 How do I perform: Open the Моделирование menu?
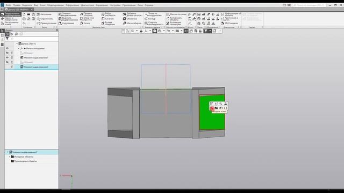(55, 5)
